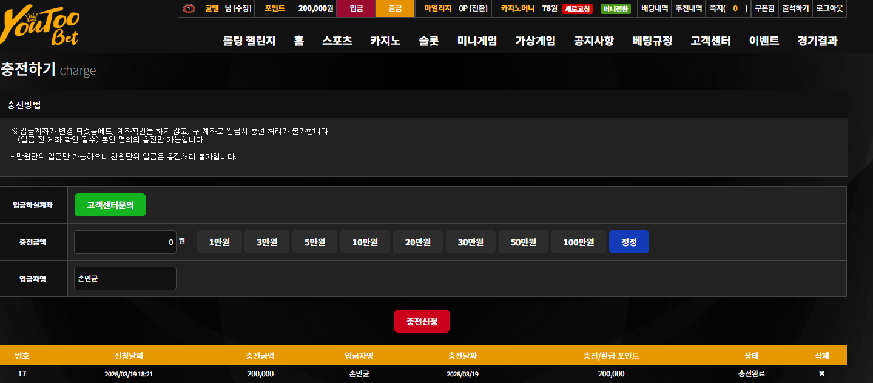Reset the amount with the blue 정정 button

click(x=629, y=242)
